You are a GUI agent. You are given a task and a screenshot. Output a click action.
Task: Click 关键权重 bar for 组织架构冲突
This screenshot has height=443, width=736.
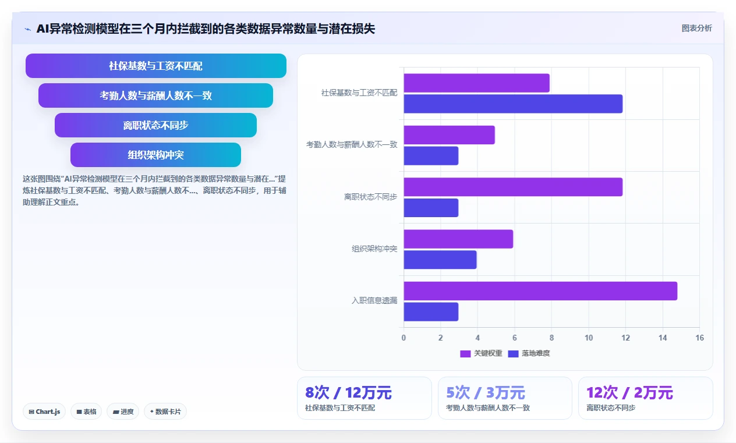click(x=458, y=239)
